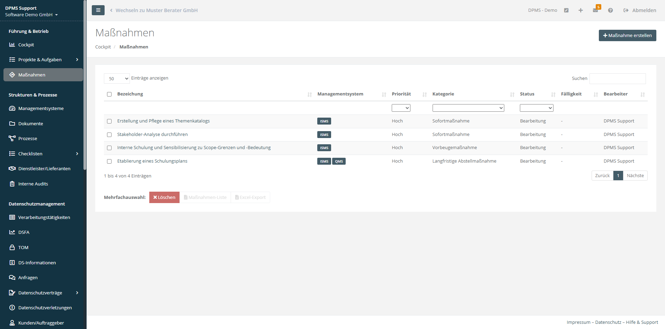
Task: Open the mail notifications envelope icon
Action: point(595,10)
